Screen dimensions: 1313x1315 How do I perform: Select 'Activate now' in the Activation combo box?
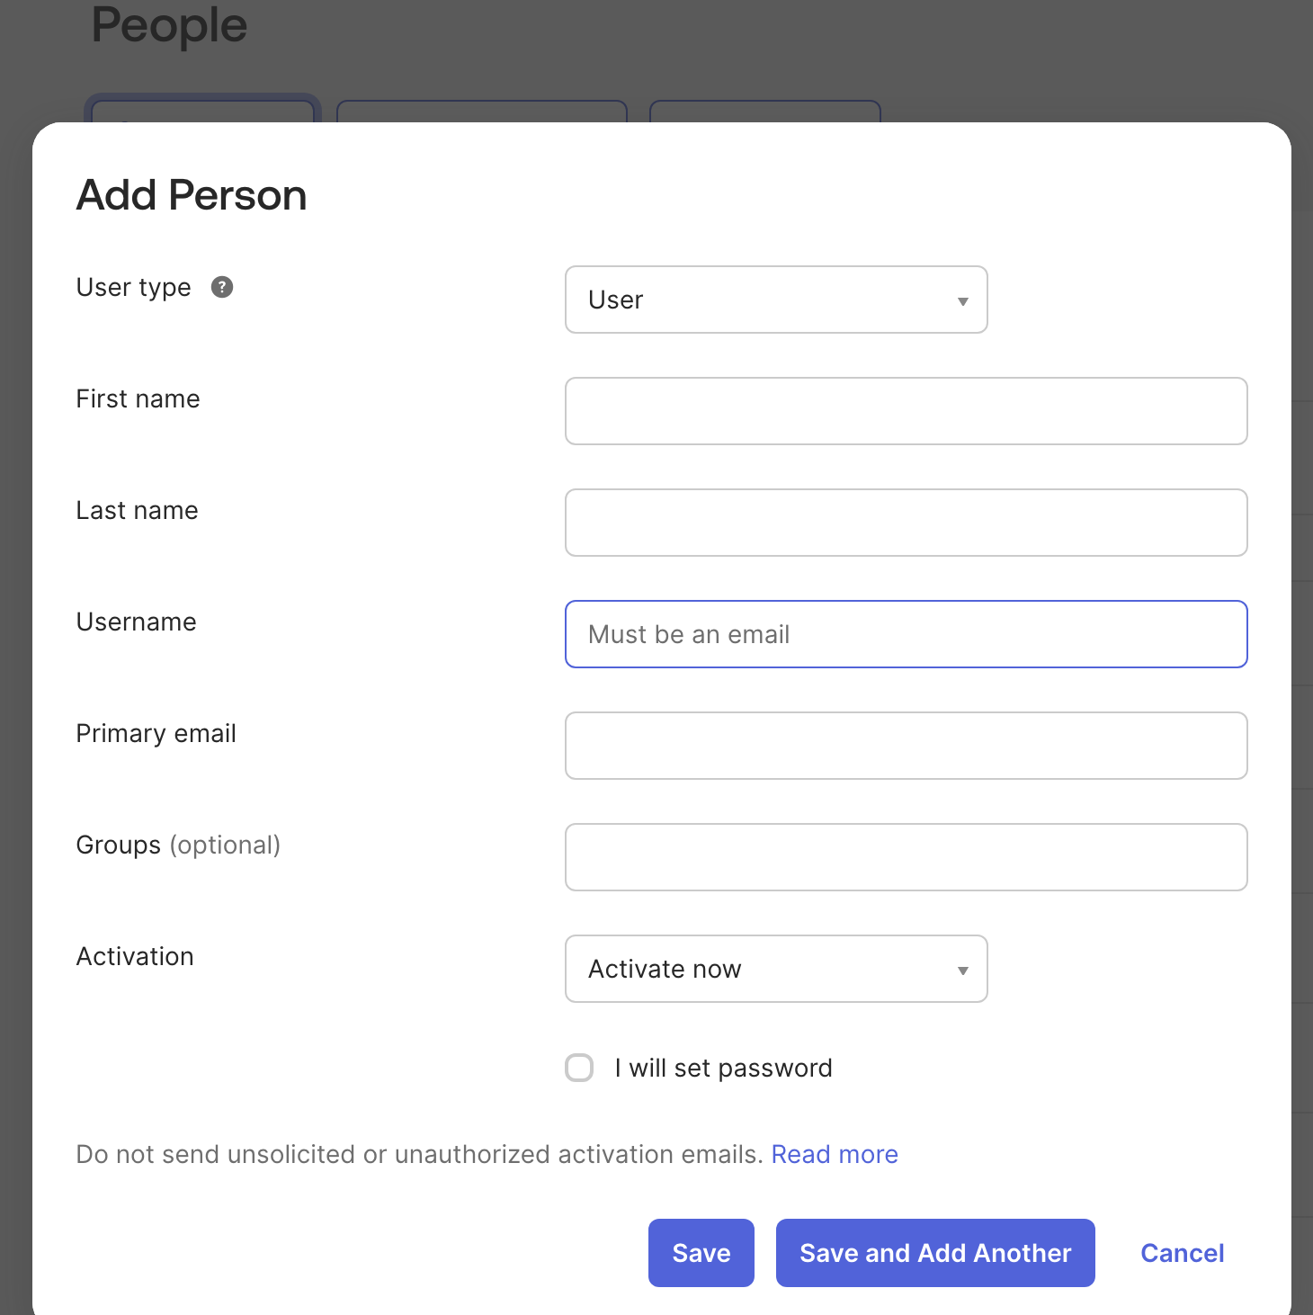[x=775, y=969]
